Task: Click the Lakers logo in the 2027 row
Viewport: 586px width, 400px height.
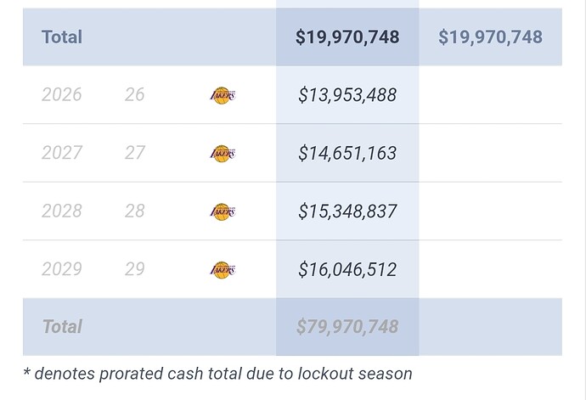Action: pyautogui.click(x=223, y=154)
